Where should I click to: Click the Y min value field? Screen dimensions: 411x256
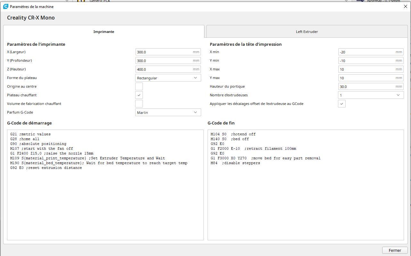tap(371, 60)
